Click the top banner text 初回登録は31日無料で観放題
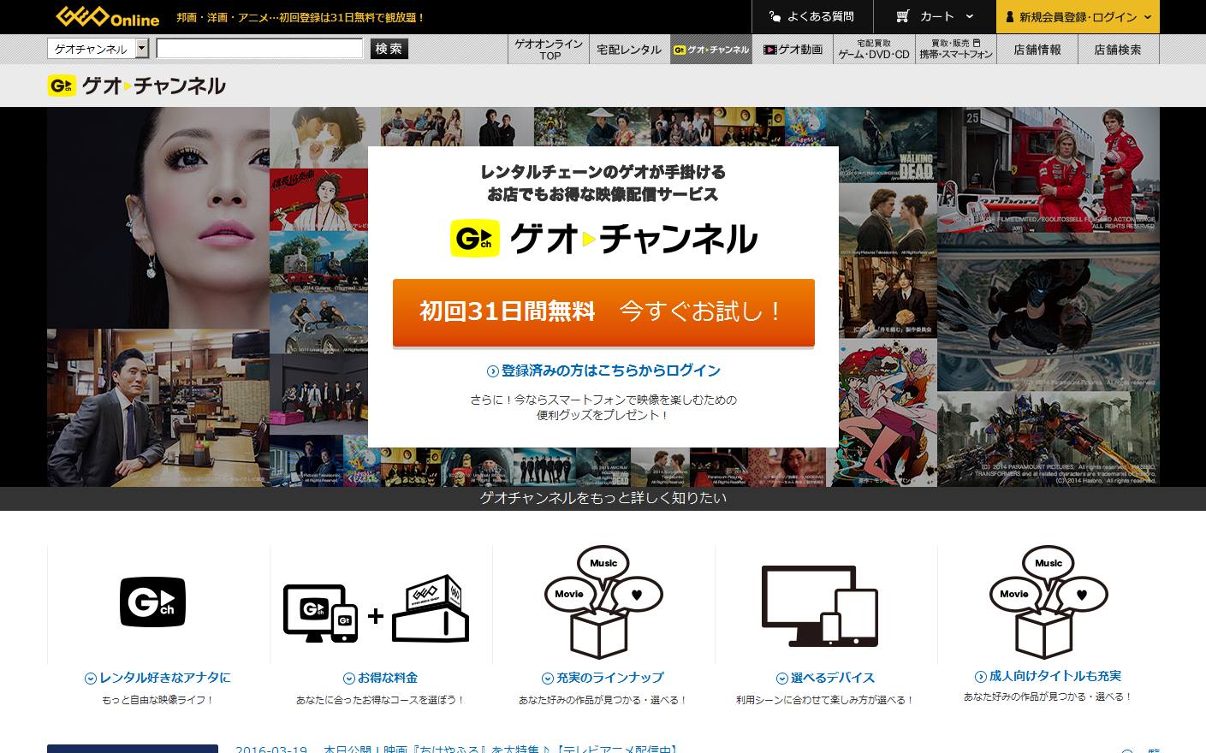 [x=300, y=17]
